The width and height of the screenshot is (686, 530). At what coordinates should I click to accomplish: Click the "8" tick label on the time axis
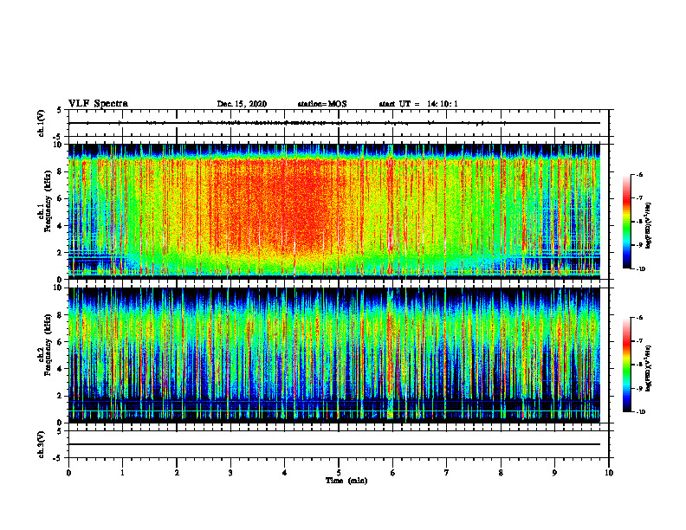click(501, 473)
